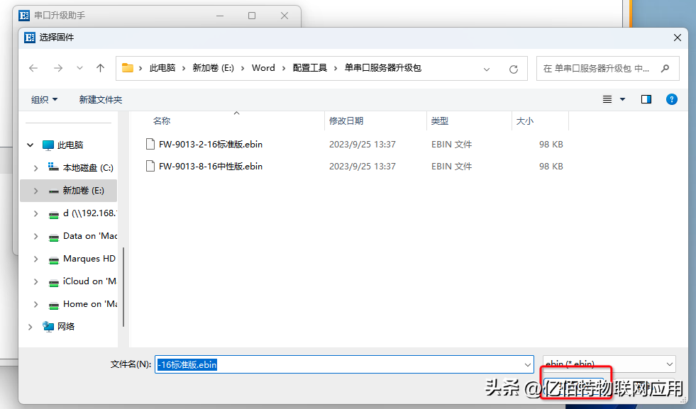Refresh the current folder listing
The width and height of the screenshot is (696, 409).
tap(514, 69)
